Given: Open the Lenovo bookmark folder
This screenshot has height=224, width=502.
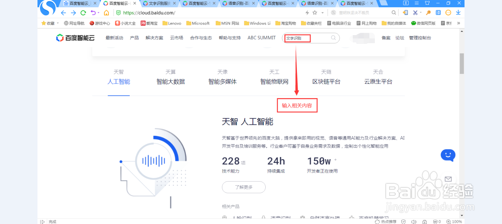Looking at the screenshot, I should tap(172, 23).
